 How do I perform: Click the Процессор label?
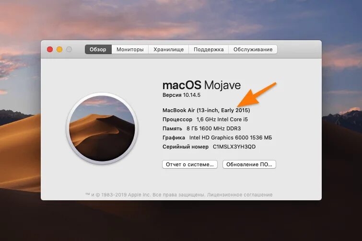(177, 119)
